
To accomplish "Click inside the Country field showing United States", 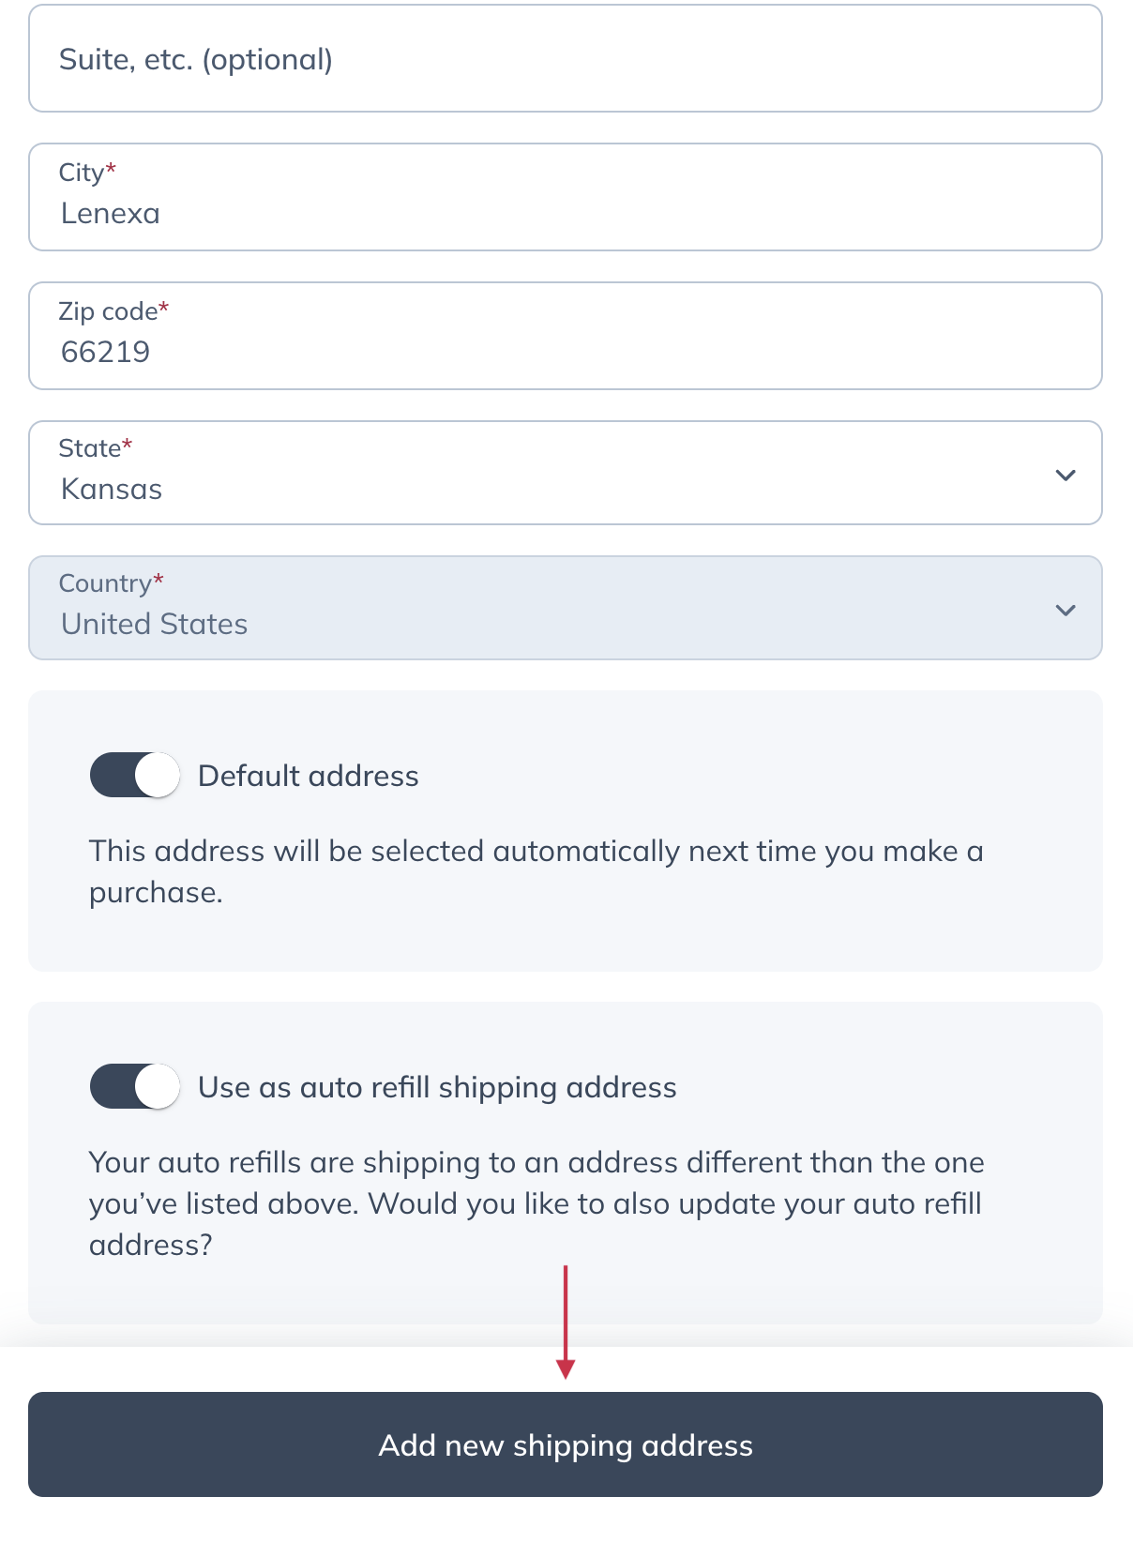I will pyautogui.click(x=375, y=623).
